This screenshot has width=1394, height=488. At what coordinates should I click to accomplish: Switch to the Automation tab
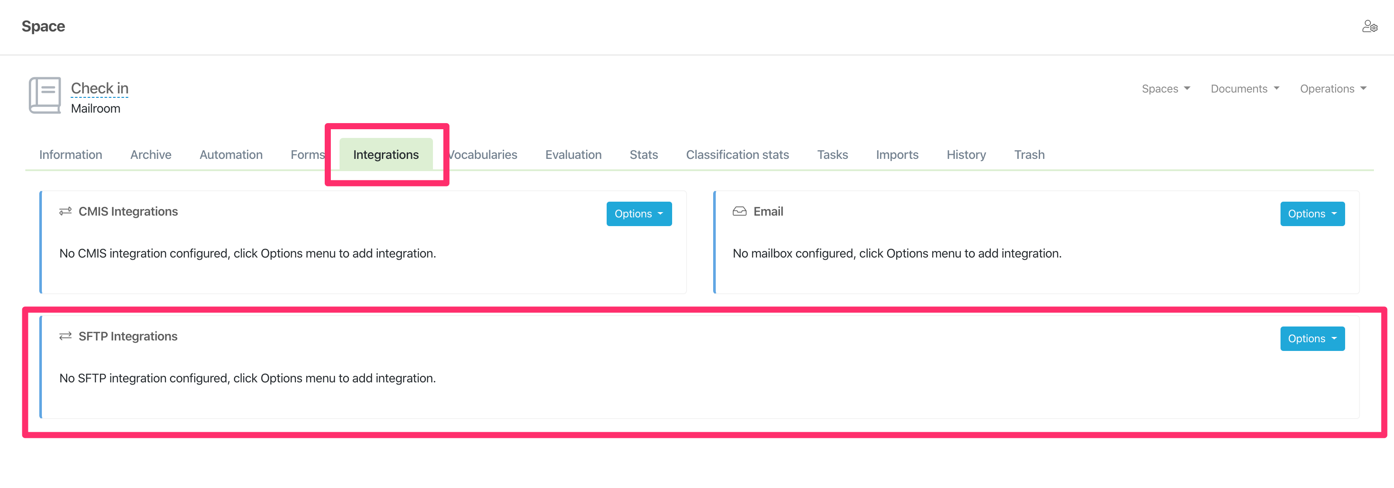coord(230,155)
